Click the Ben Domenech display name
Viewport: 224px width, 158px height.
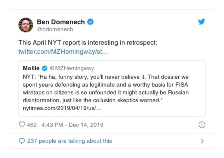click(x=61, y=22)
